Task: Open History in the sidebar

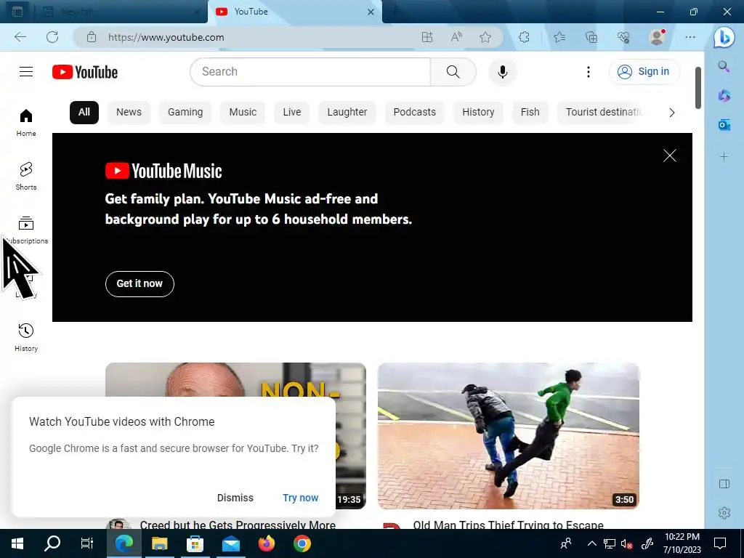Action: [x=26, y=337]
